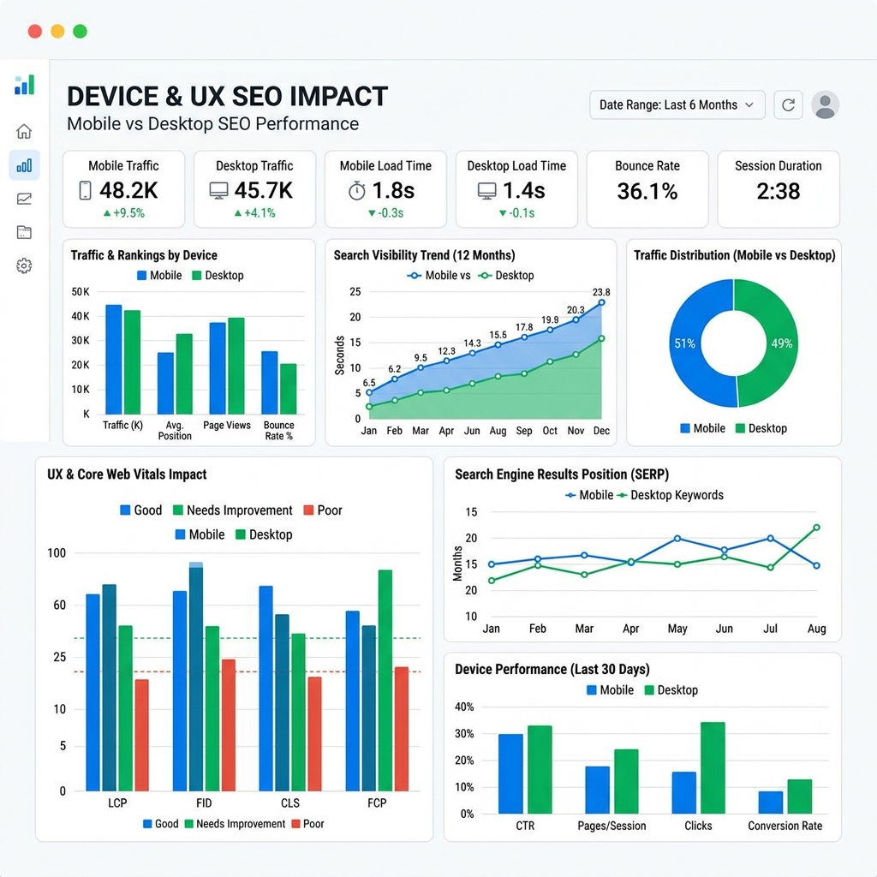This screenshot has width=877, height=877.
Task: Open the Mobile Traffic 48.2K card
Action: tap(123, 189)
